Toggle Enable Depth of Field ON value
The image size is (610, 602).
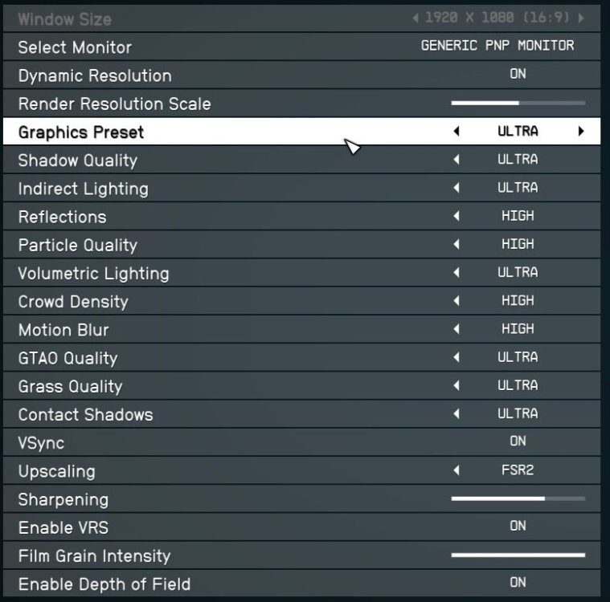(518, 583)
